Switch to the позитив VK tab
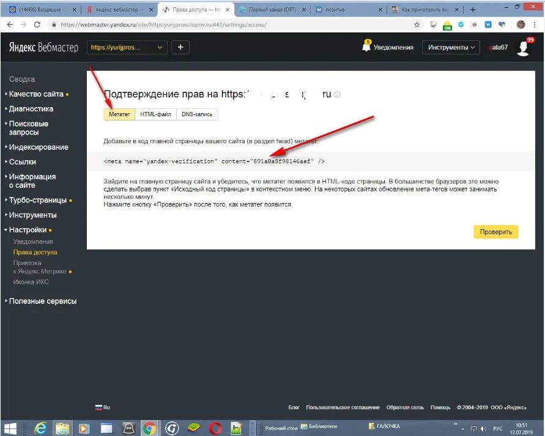Viewport: 545px width, 436px height. point(348,10)
